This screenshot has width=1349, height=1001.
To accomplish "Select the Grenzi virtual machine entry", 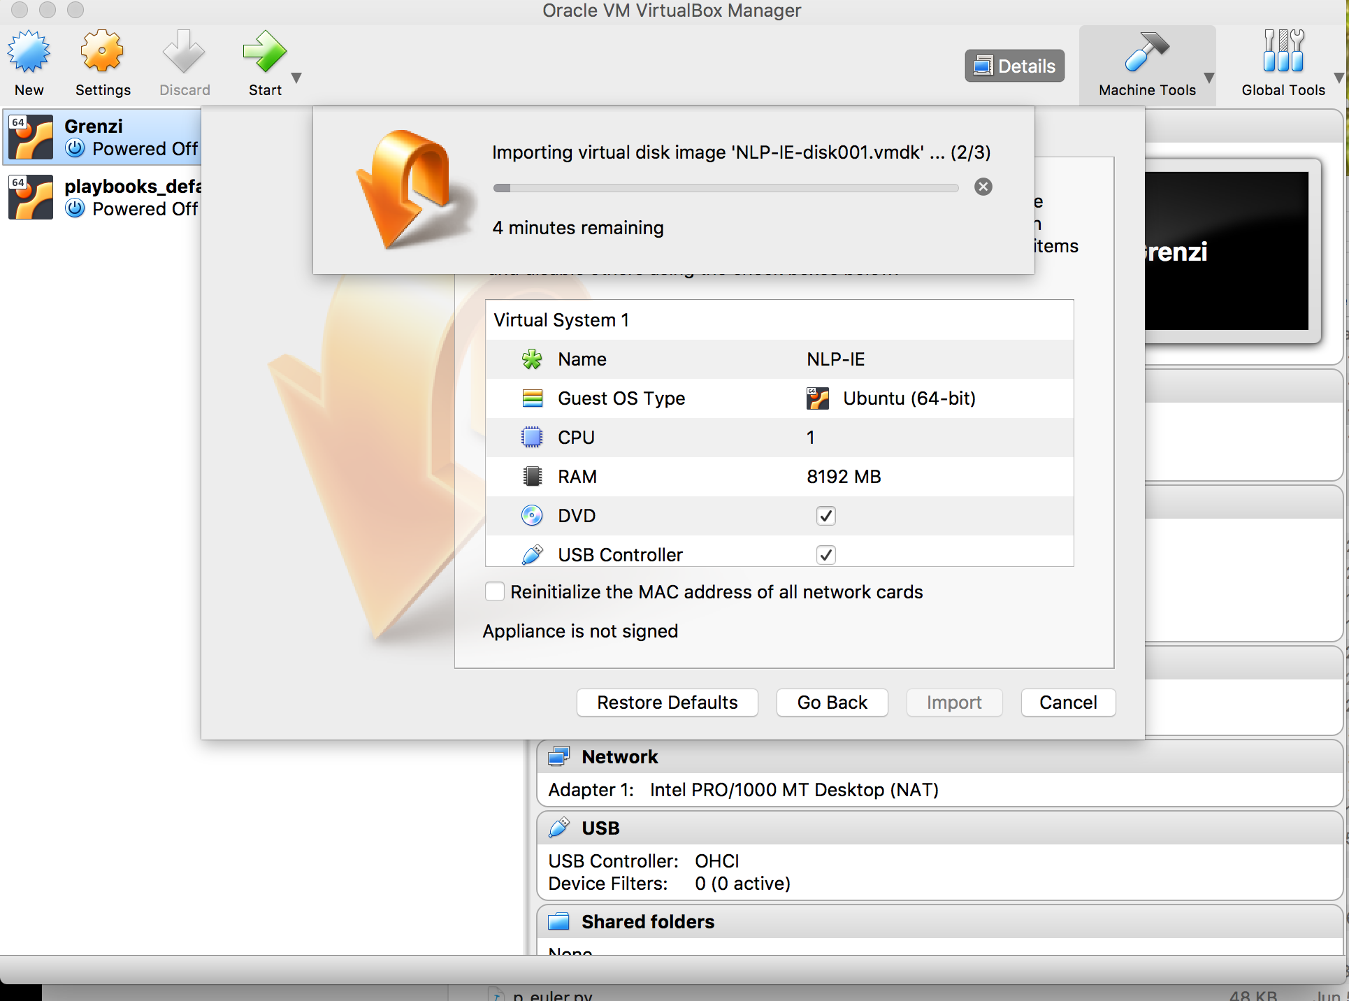I will point(102,137).
